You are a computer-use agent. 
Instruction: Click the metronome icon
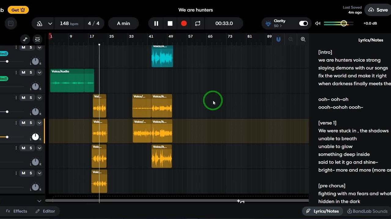pos(39,23)
